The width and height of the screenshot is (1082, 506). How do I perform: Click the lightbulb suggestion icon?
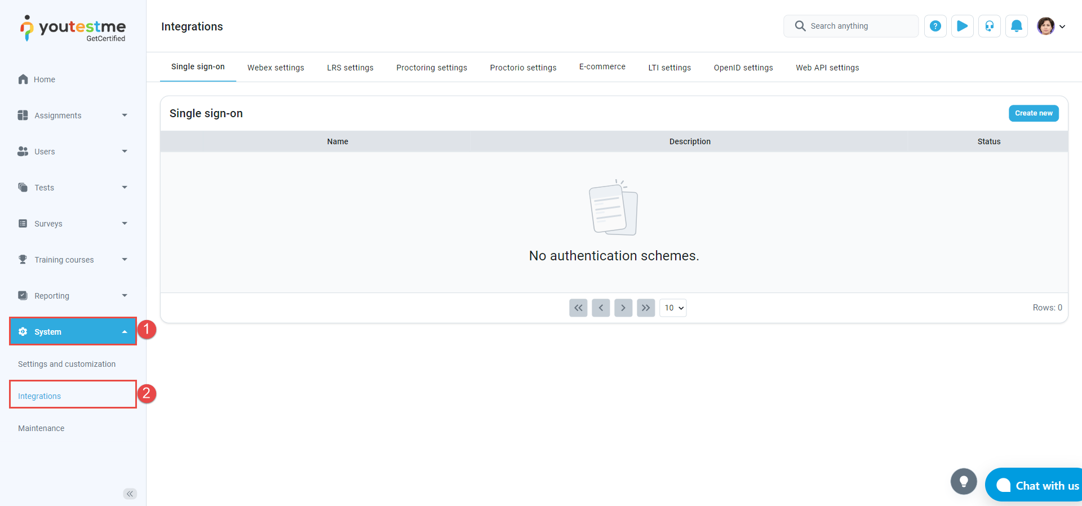[x=964, y=482]
